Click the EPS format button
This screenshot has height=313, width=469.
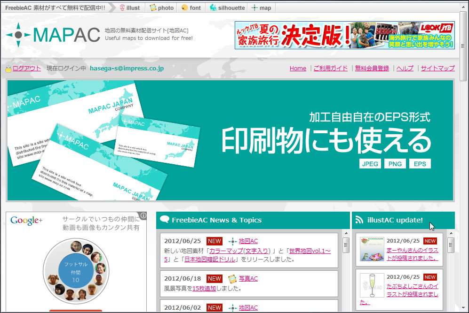click(x=420, y=163)
